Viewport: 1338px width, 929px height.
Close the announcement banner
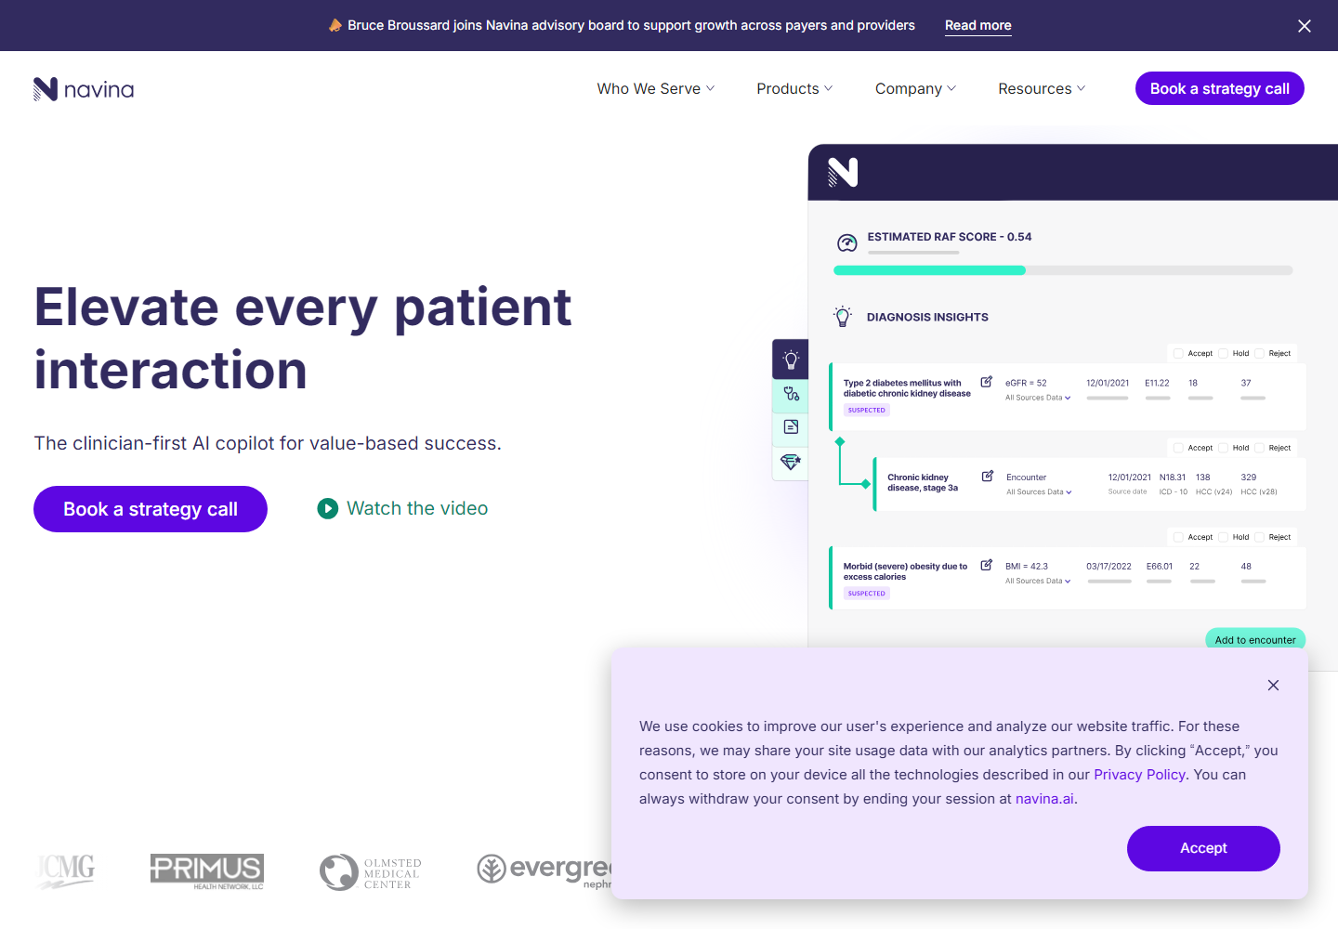[x=1305, y=26]
